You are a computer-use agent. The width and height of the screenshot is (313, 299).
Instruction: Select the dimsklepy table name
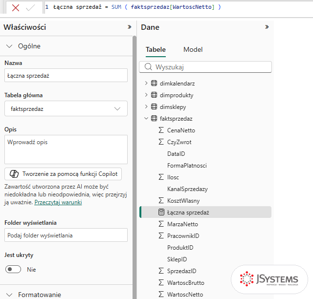pos(173,107)
